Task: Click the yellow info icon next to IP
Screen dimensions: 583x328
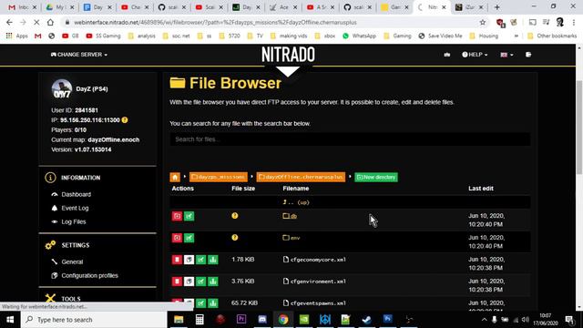Action: (x=125, y=120)
